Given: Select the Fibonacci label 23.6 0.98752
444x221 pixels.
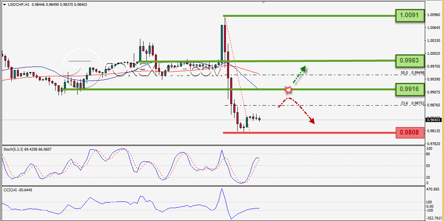Looking at the screenshot, I should (x=413, y=103).
